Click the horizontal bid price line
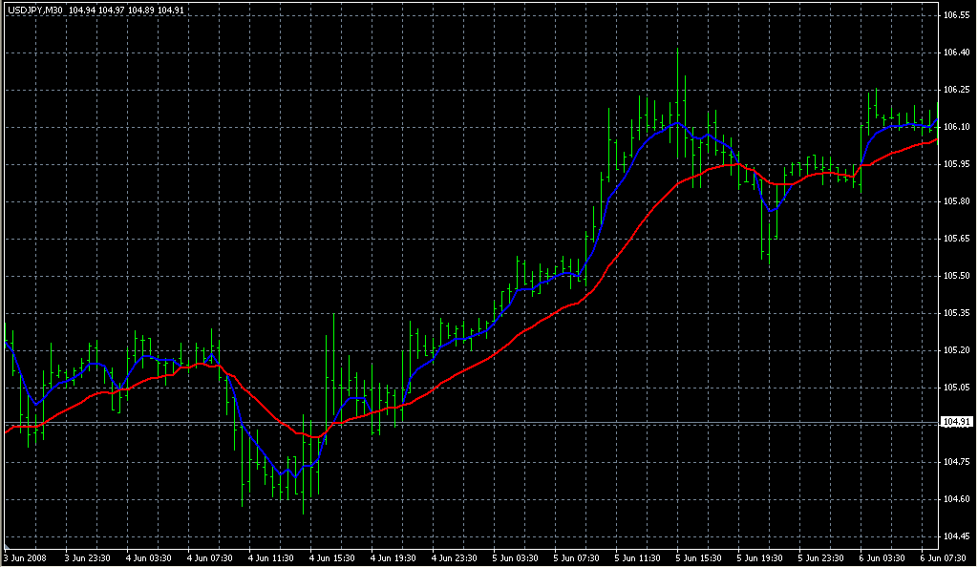 [573, 422]
